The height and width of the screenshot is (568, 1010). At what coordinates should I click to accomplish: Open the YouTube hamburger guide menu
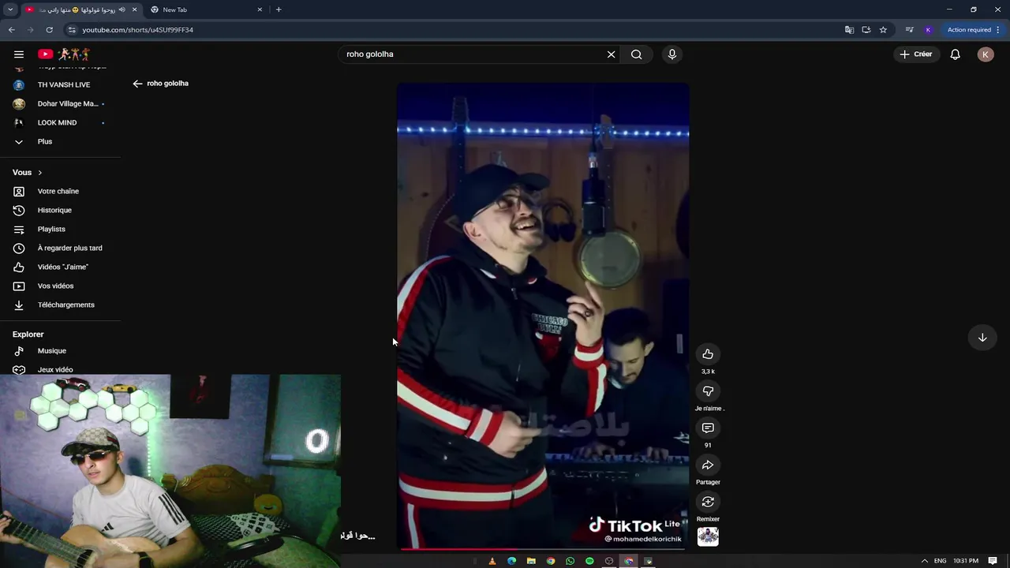pos(19,54)
